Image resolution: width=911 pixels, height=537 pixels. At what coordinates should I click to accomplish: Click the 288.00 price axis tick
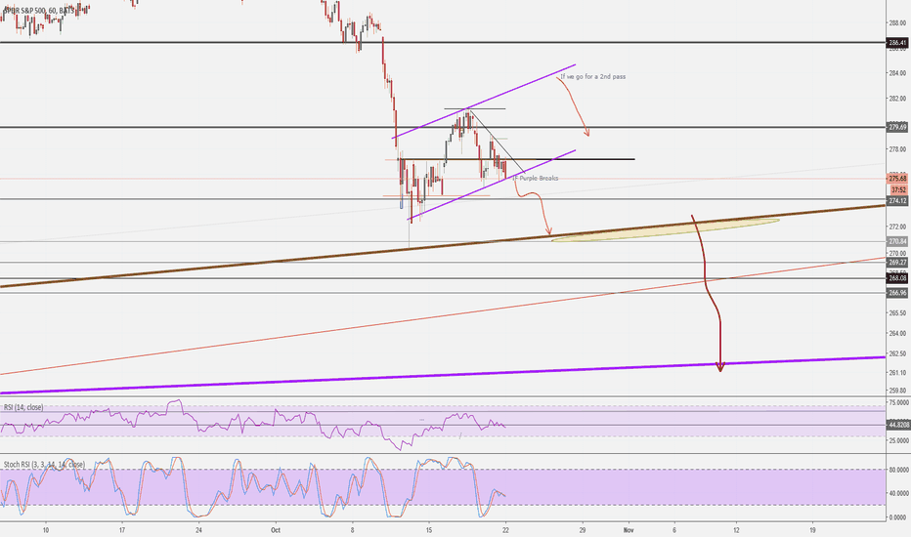point(897,23)
